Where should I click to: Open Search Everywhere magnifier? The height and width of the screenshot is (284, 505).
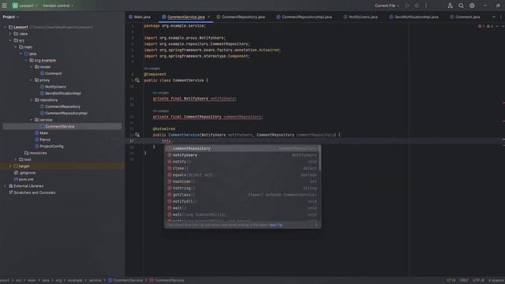coord(461,6)
